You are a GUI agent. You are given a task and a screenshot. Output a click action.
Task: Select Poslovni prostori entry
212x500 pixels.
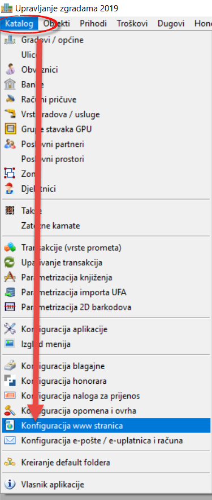[x=106, y=159]
